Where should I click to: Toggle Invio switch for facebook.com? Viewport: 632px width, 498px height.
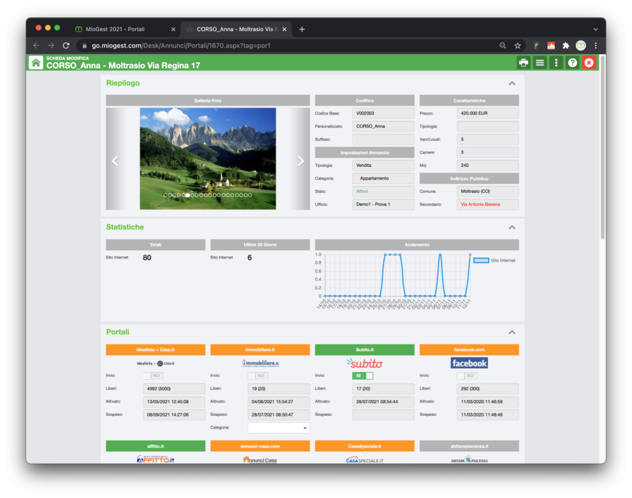point(467,375)
